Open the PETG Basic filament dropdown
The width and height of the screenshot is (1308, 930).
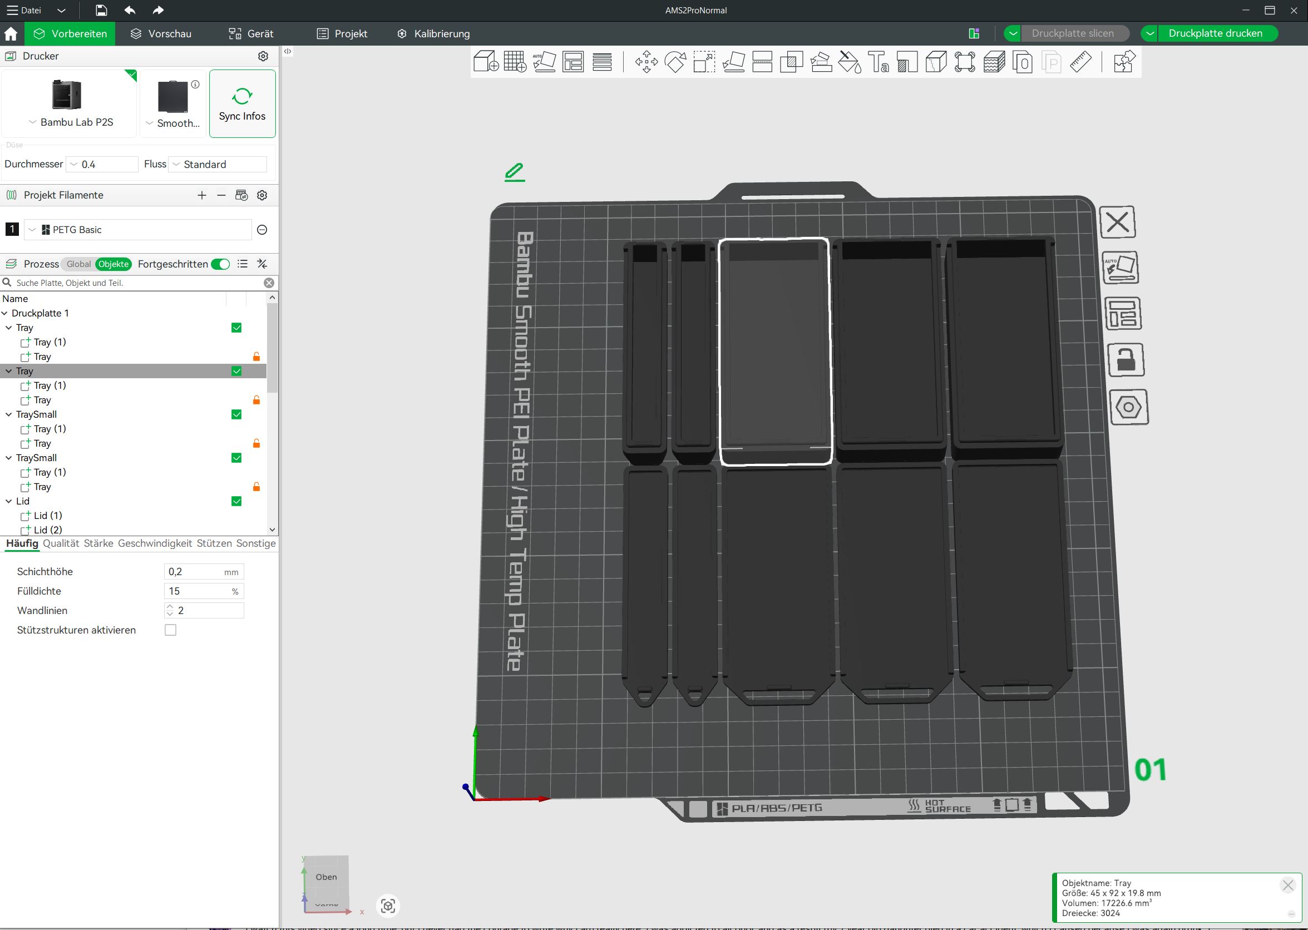coord(137,230)
